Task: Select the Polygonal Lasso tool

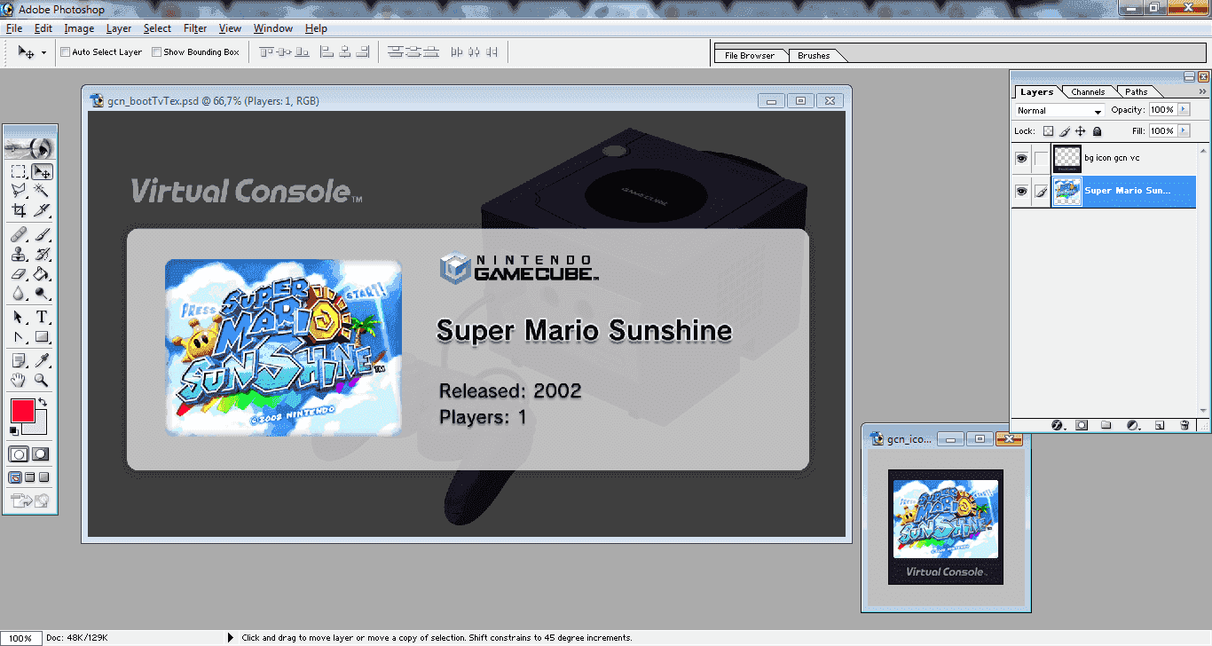Action: tap(19, 191)
